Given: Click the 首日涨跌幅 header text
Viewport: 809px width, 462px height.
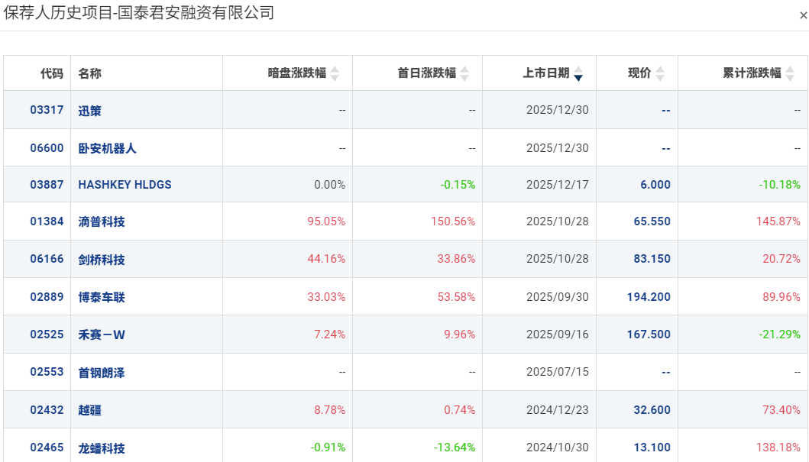Looking at the screenshot, I should 427,73.
